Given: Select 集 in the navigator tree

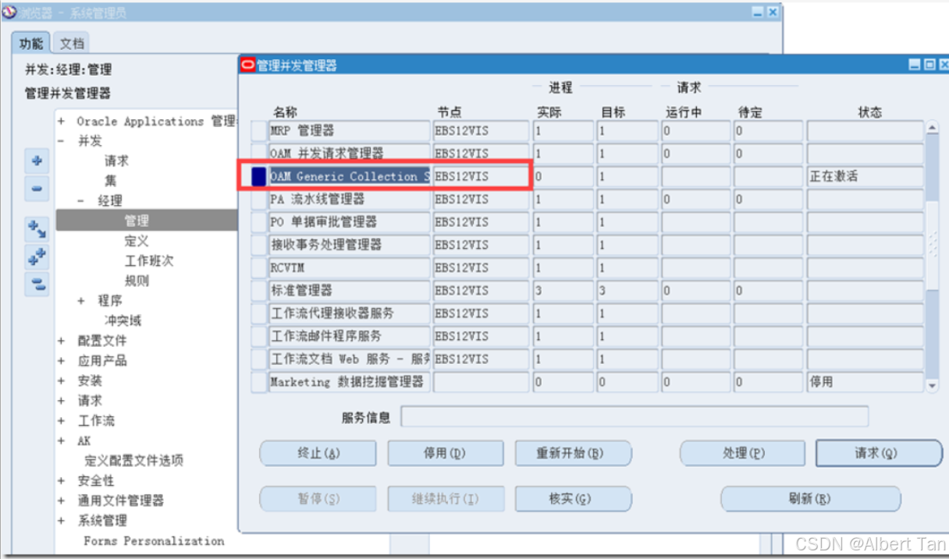Looking at the screenshot, I should click(x=110, y=181).
